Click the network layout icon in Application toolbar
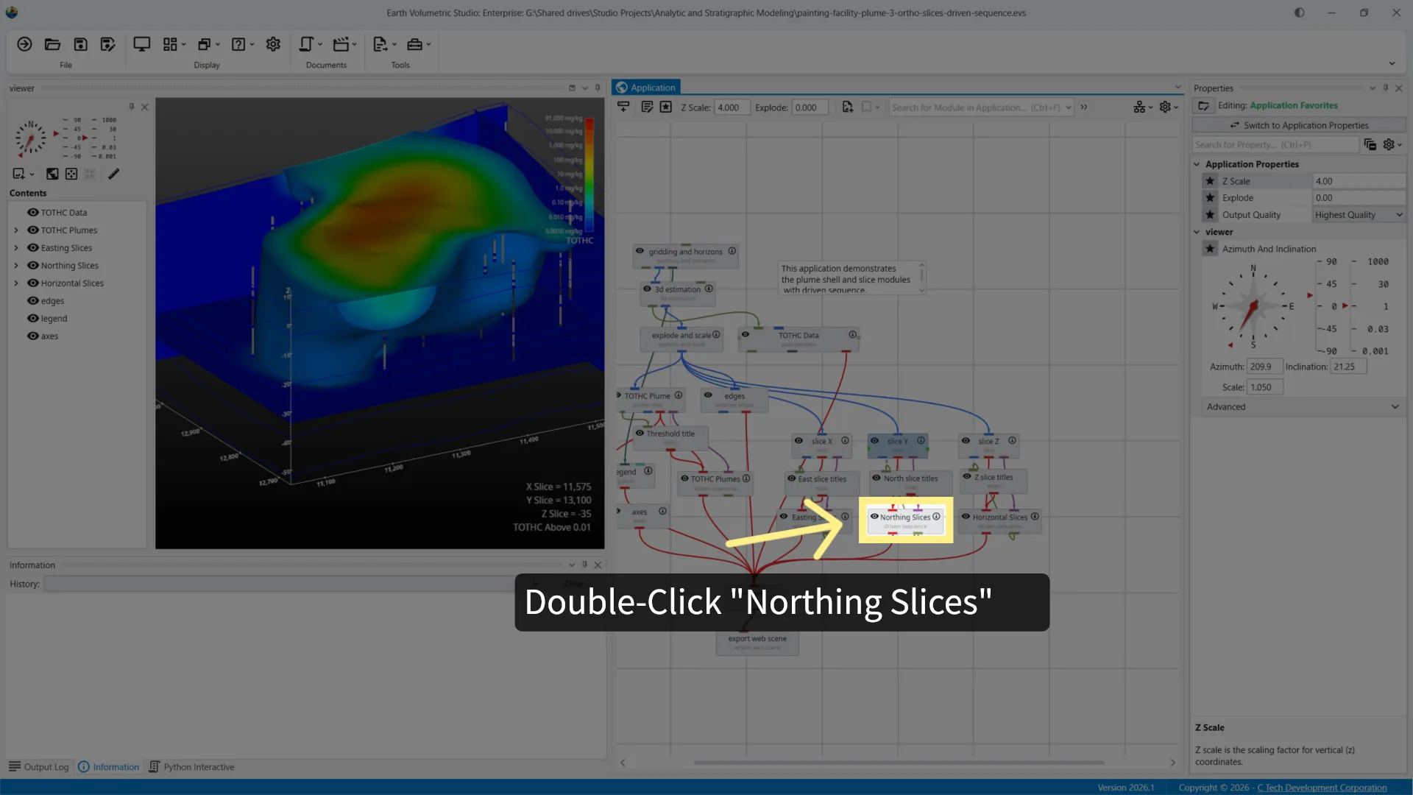This screenshot has height=795, width=1413. click(x=1139, y=107)
